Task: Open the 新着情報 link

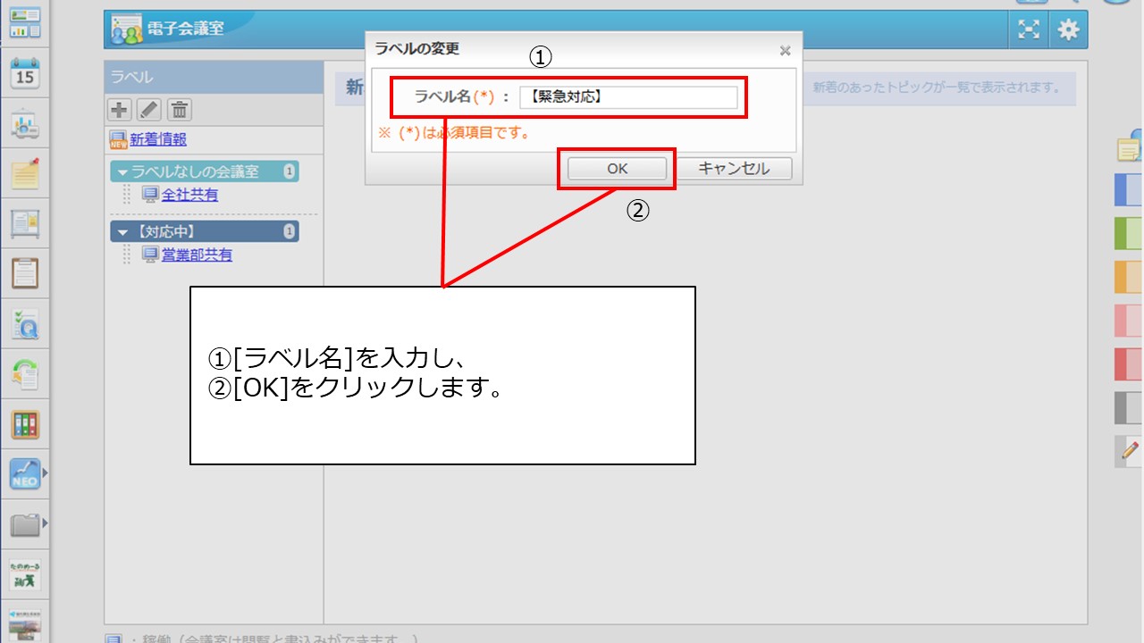Action: point(158,139)
